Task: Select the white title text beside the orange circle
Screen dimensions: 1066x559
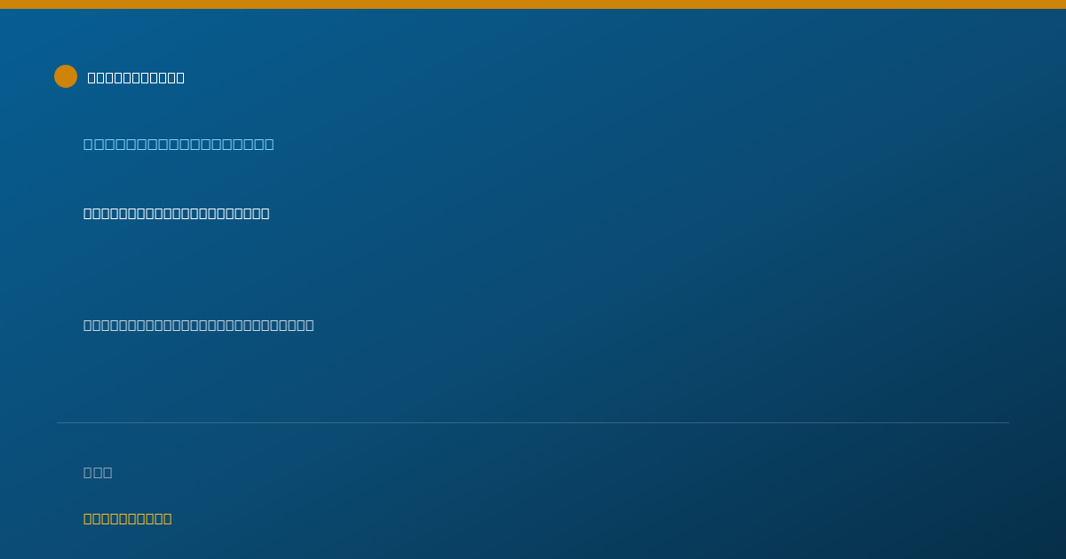Action: click(x=136, y=77)
